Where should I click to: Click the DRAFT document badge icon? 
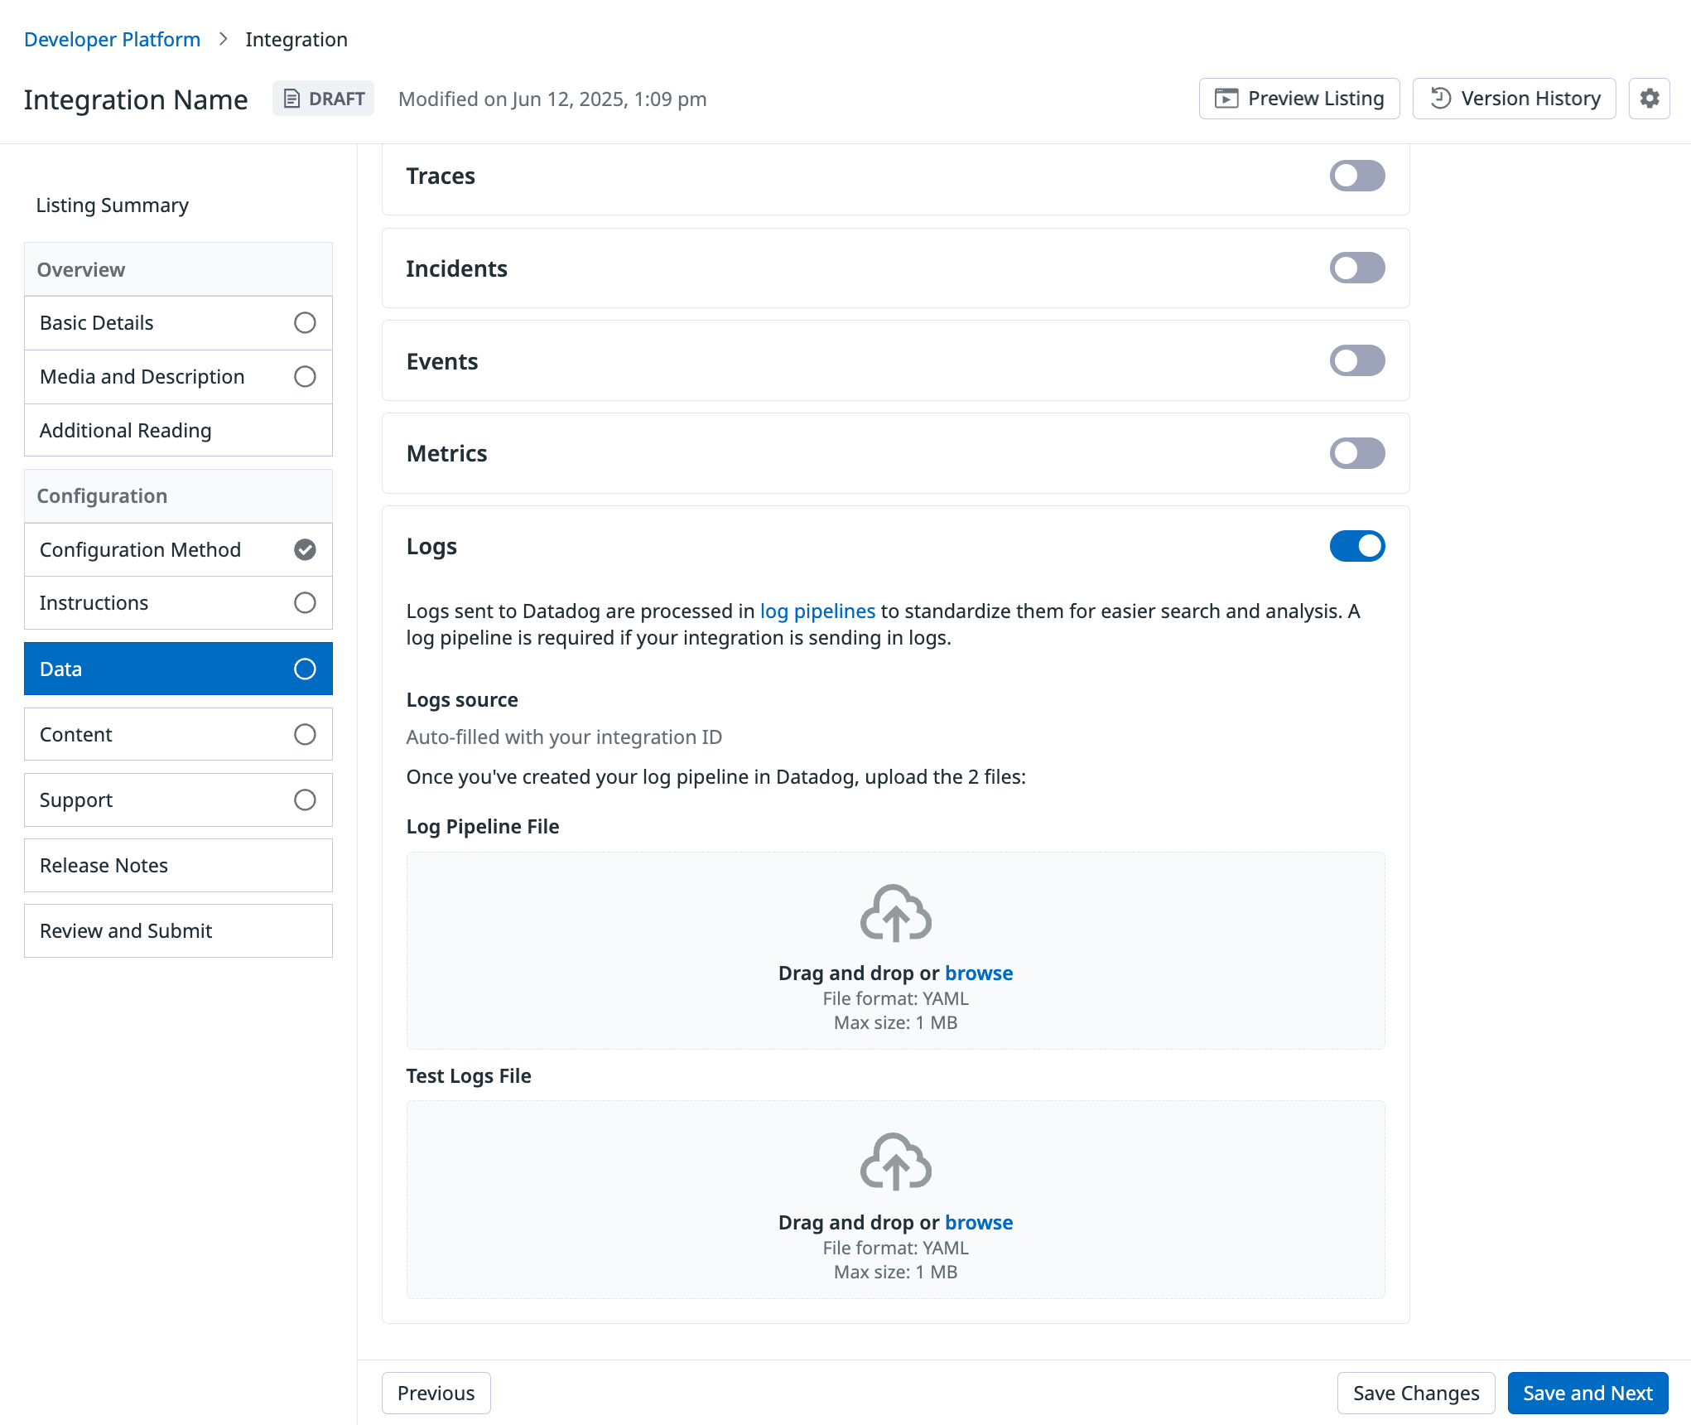(291, 99)
